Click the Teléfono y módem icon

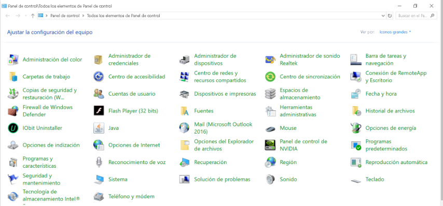[99, 196]
